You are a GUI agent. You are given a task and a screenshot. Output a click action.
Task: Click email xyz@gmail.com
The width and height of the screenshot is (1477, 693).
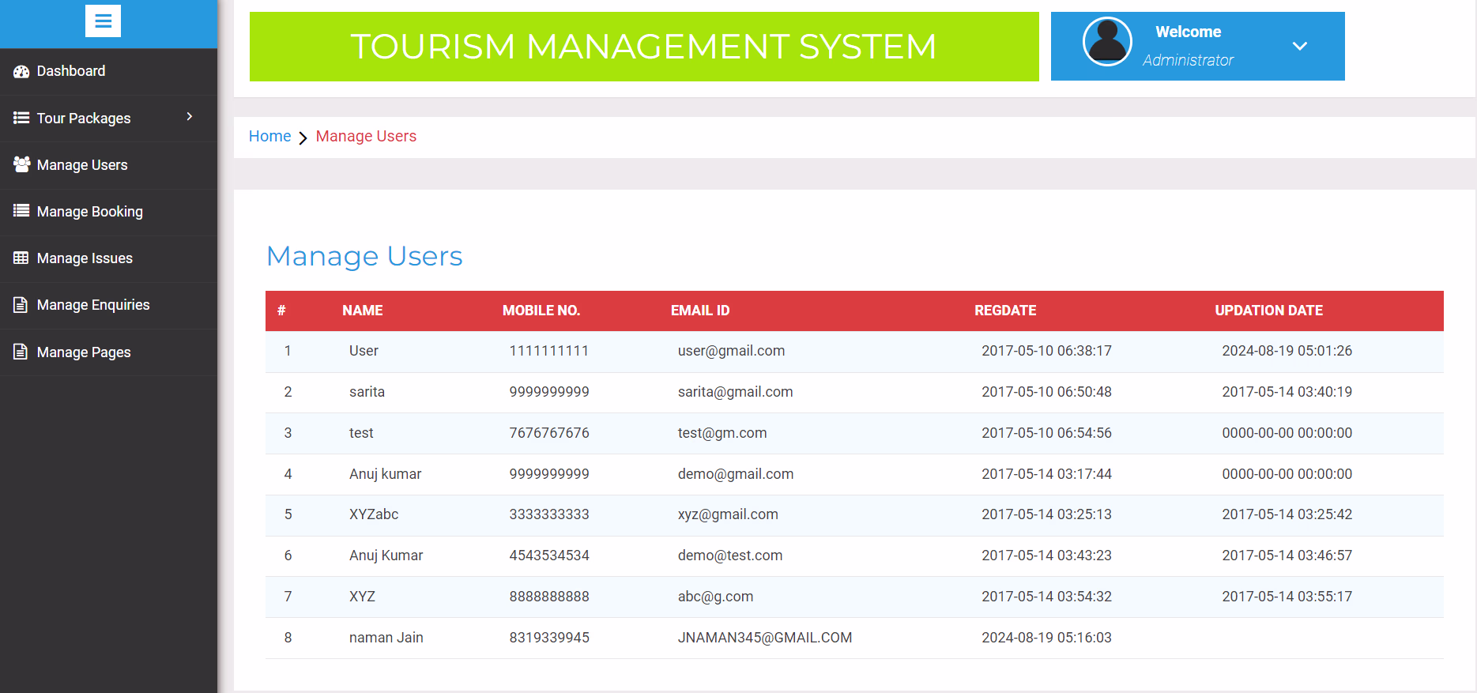[x=728, y=514]
